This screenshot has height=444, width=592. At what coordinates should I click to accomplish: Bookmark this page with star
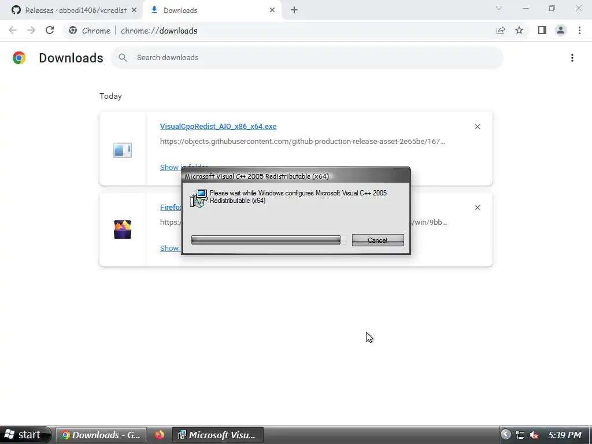[520, 31]
